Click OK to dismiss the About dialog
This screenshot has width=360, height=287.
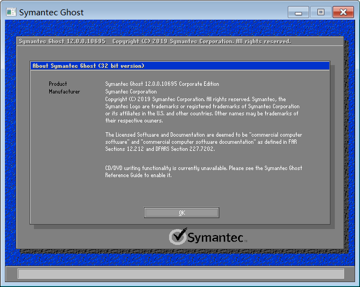click(x=182, y=213)
